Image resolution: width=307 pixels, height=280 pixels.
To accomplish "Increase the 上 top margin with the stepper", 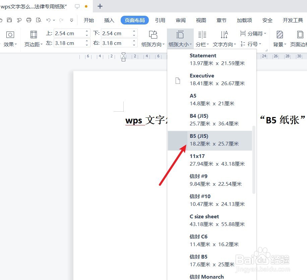I will (87, 31).
